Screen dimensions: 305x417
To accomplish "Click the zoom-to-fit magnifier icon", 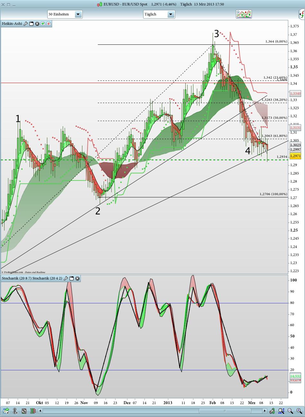I will click(281, 411).
